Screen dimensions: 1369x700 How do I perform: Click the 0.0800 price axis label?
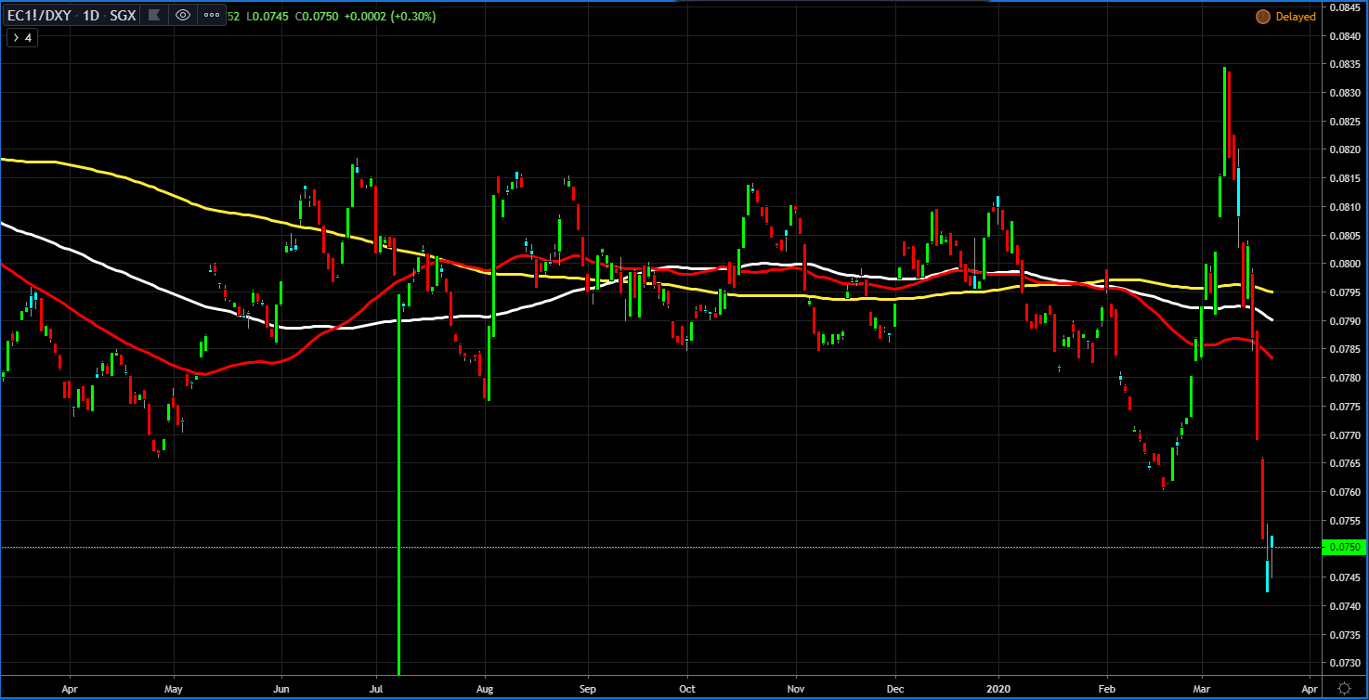[1347, 264]
